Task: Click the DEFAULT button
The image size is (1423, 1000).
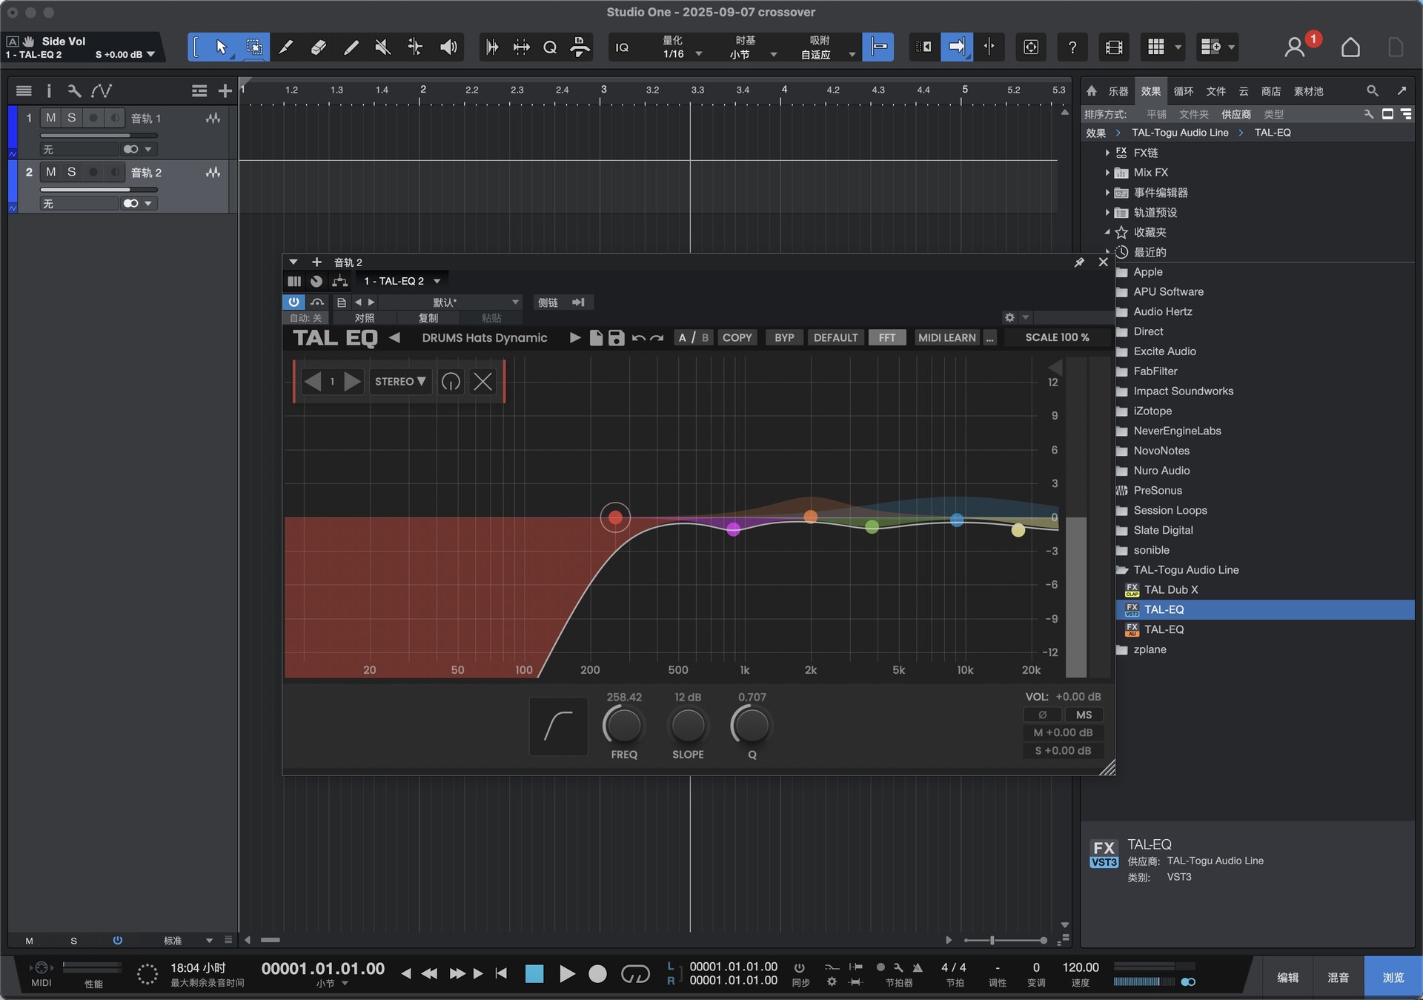Action: tap(835, 337)
